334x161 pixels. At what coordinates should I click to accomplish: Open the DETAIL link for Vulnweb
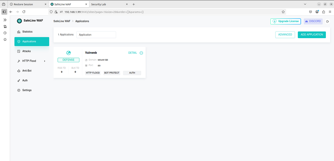click(132, 53)
